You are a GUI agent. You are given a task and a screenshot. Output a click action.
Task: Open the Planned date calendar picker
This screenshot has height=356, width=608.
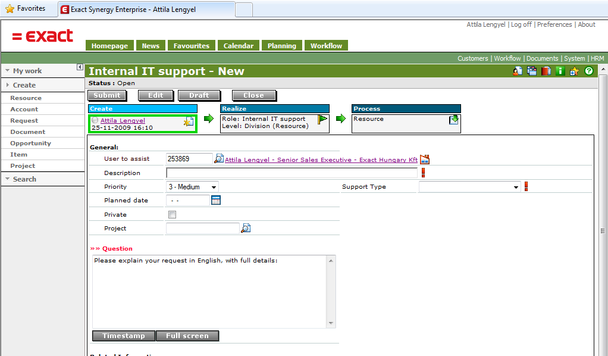(x=216, y=200)
